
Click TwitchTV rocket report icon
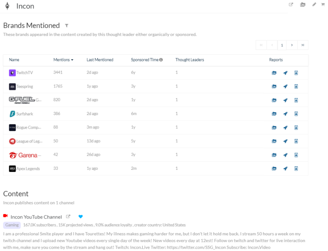point(285,73)
